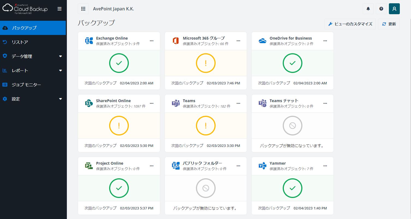Select レポート in the sidebar
Image resolution: width=411 pixels, height=219 pixels.
(33, 70)
